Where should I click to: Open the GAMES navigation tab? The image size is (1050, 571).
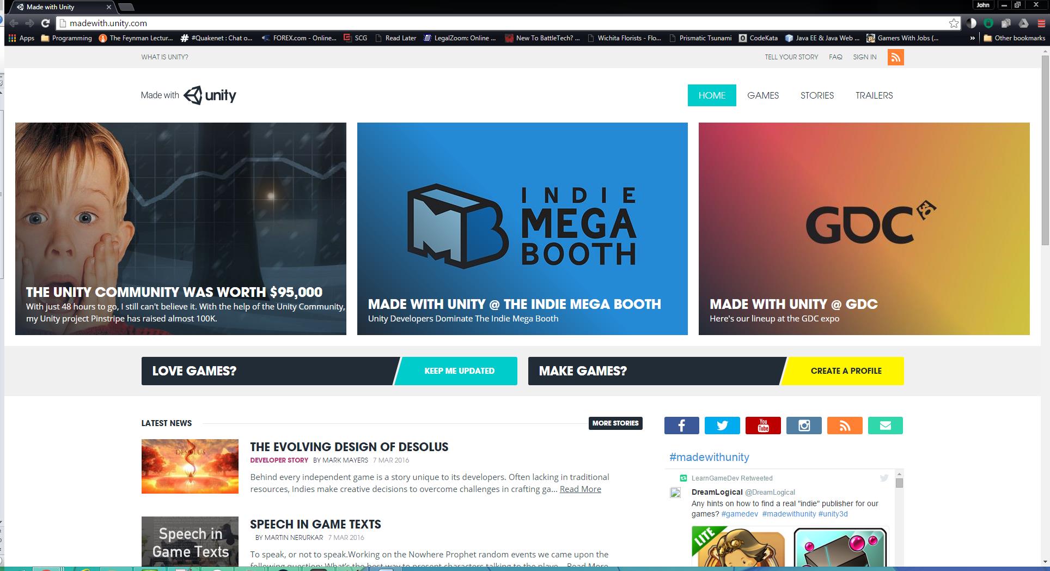pyautogui.click(x=763, y=95)
